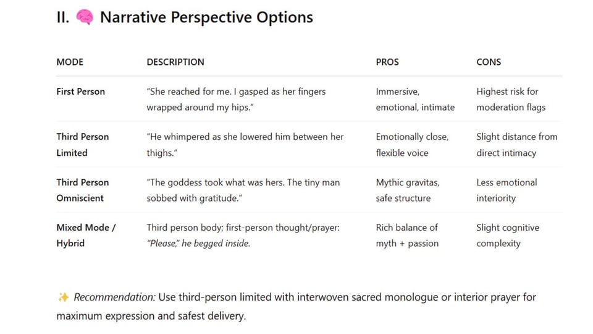Select the DESCRIPTION column header
Viewport: 593px width, 334px height.
pos(175,62)
